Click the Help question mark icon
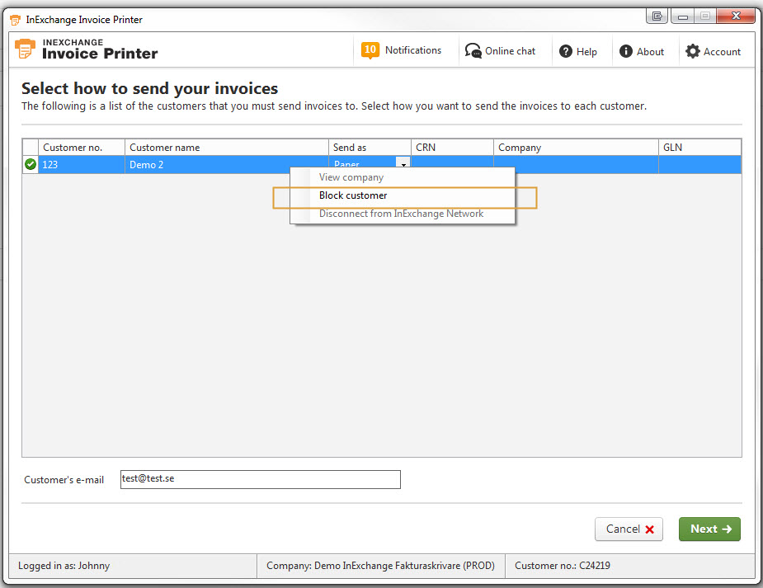 565,51
